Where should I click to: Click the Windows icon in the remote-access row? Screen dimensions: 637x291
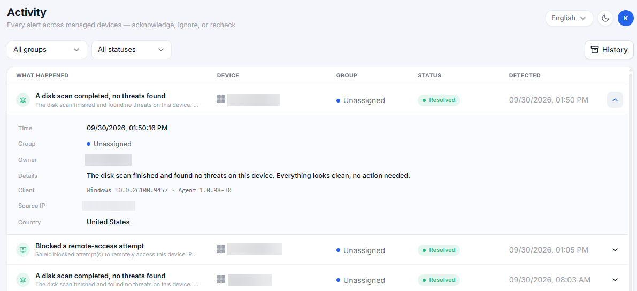pos(221,249)
